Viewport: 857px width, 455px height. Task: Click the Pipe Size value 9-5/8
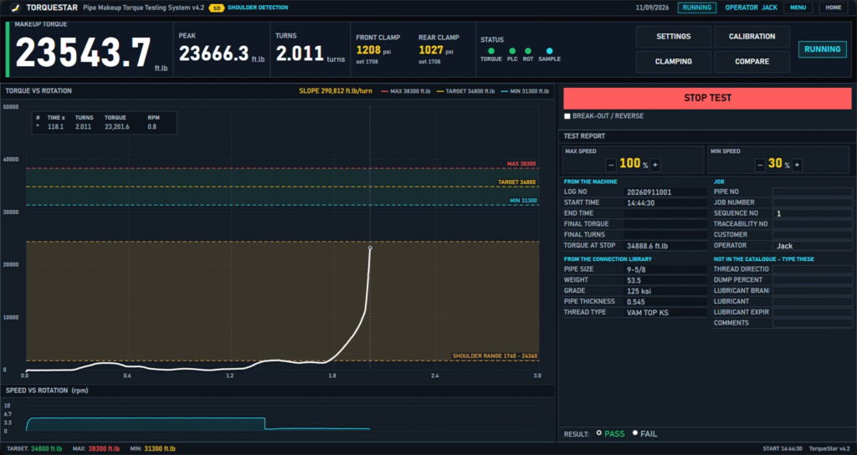(x=637, y=269)
